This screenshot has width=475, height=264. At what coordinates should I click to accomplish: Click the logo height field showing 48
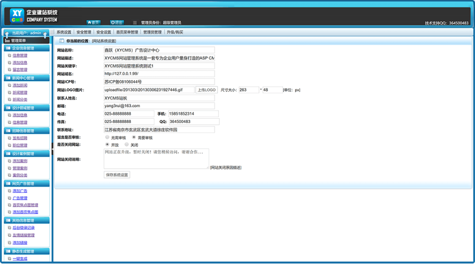(272, 90)
